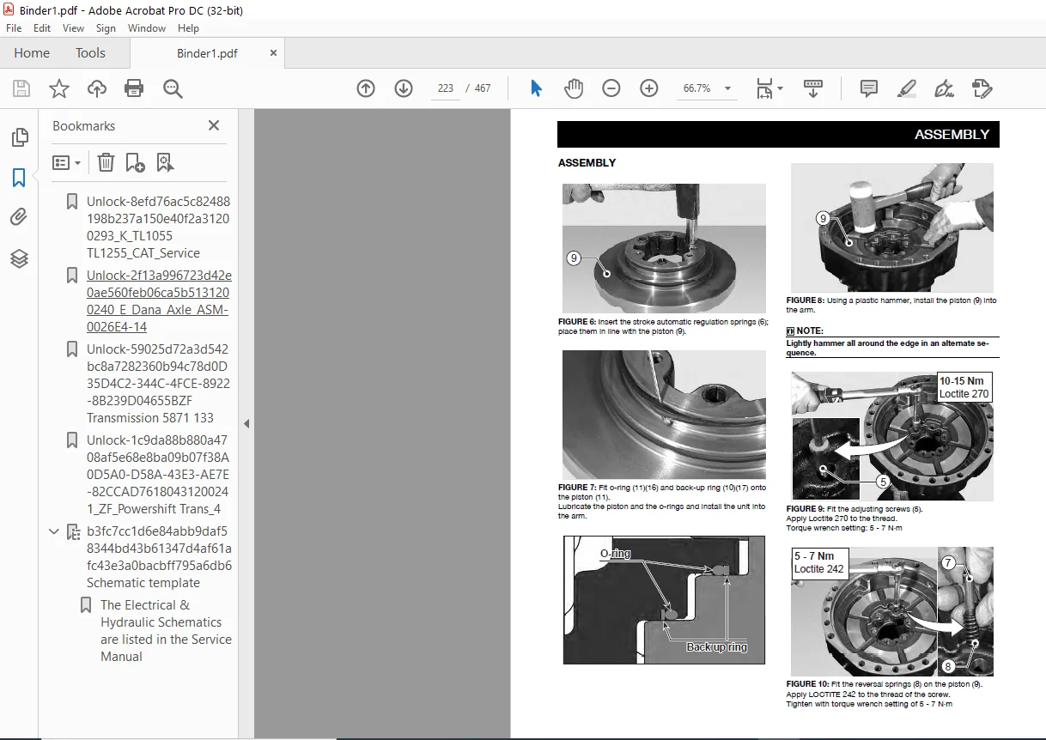Open the Page Thumbnails panel
This screenshot has width=1046, height=740.
[20, 137]
